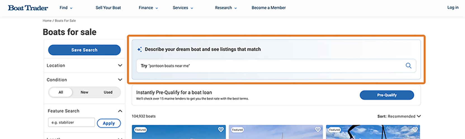Click the Pre-Qualify button
This screenshot has height=139, width=465.
(387, 95)
